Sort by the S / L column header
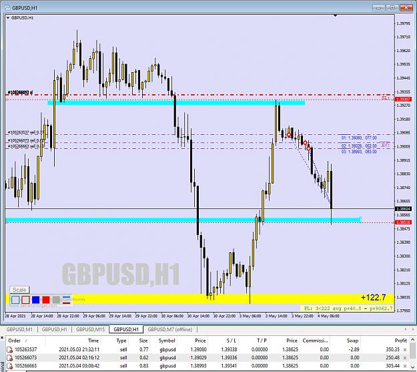This screenshot has width=417, height=372. (231, 341)
